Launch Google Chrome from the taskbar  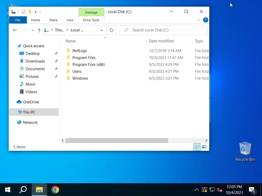(55, 190)
